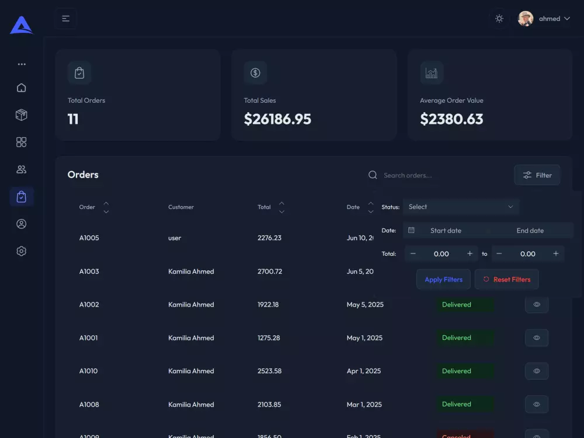
Task: Toggle the hamburger sidebar menu button
Action: point(66,19)
